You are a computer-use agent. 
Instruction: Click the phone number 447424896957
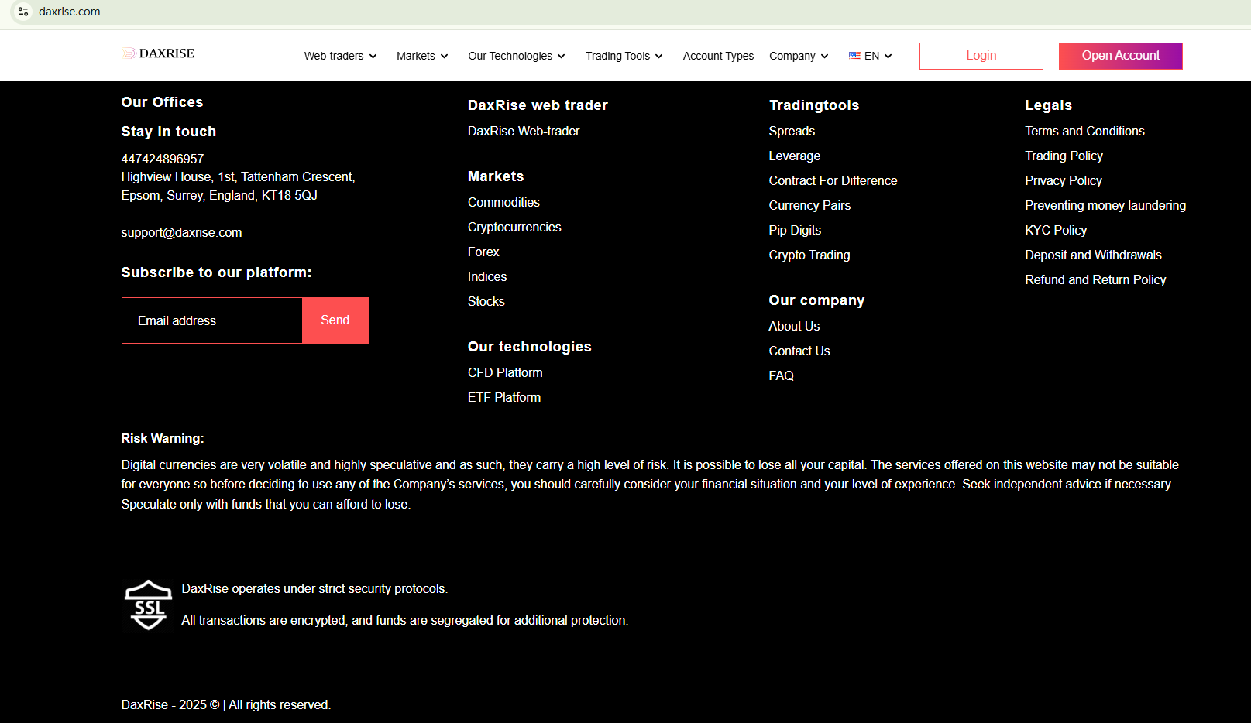(163, 159)
